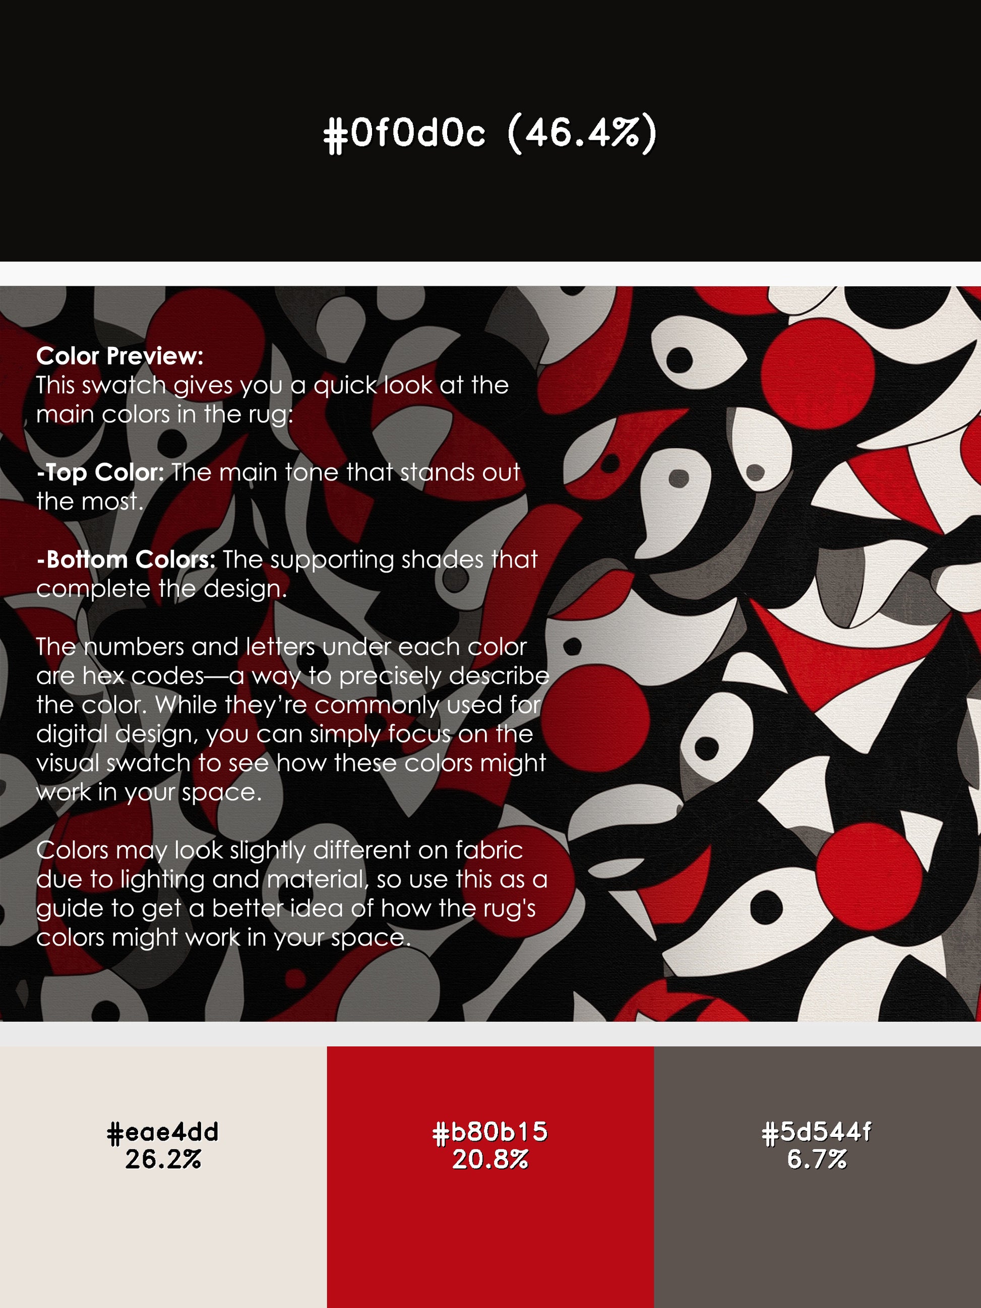Click the top black #0f0d0c color swatch

tap(490, 131)
